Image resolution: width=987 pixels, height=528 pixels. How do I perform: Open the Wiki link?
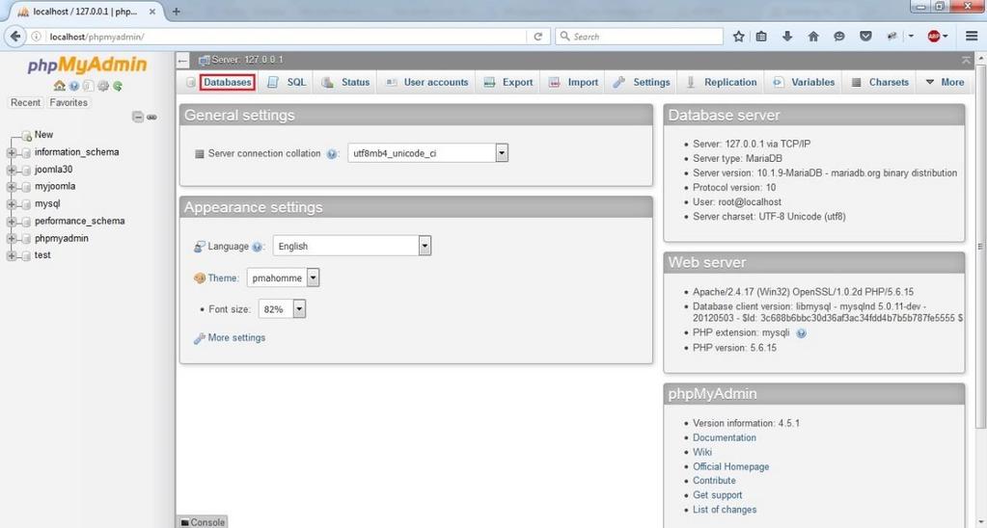pyautogui.click(x=702, y=452)
